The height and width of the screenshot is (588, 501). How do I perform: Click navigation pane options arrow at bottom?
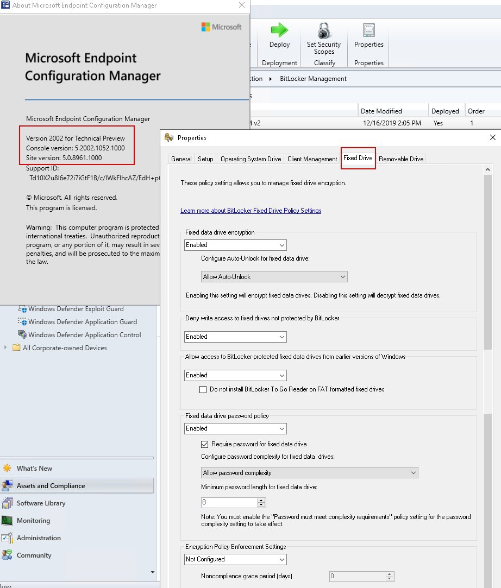tap(152, 572)
